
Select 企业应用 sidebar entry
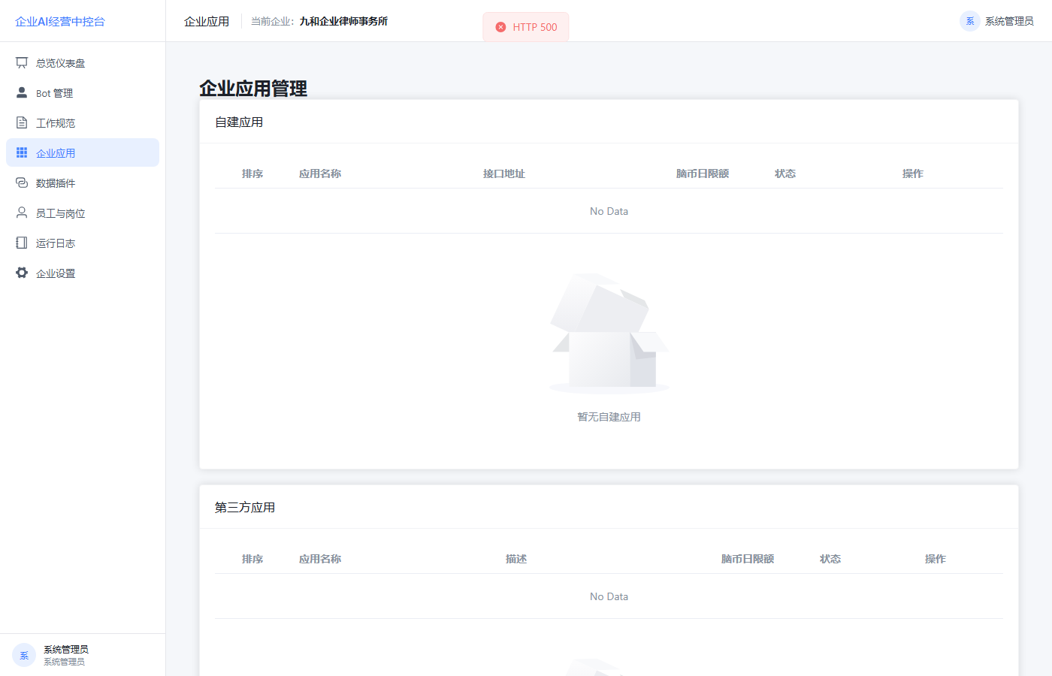[83, 152]
